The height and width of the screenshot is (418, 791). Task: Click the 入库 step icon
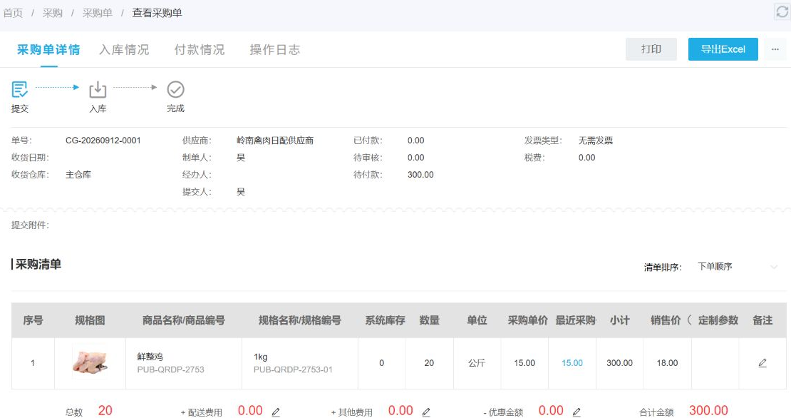pos(98,90)
